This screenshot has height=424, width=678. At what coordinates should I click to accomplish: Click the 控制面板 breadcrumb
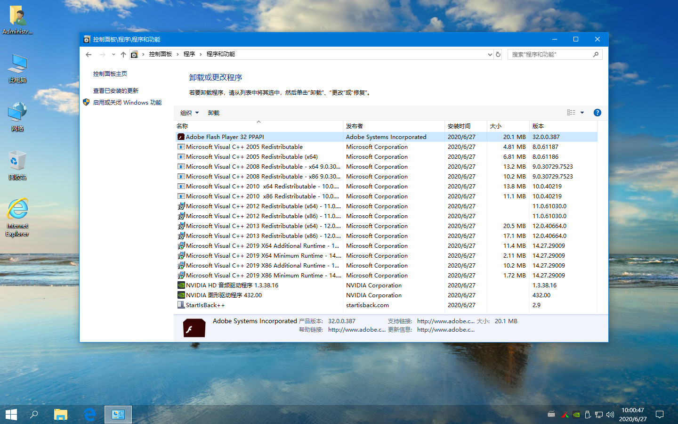[x=161, y=54]
